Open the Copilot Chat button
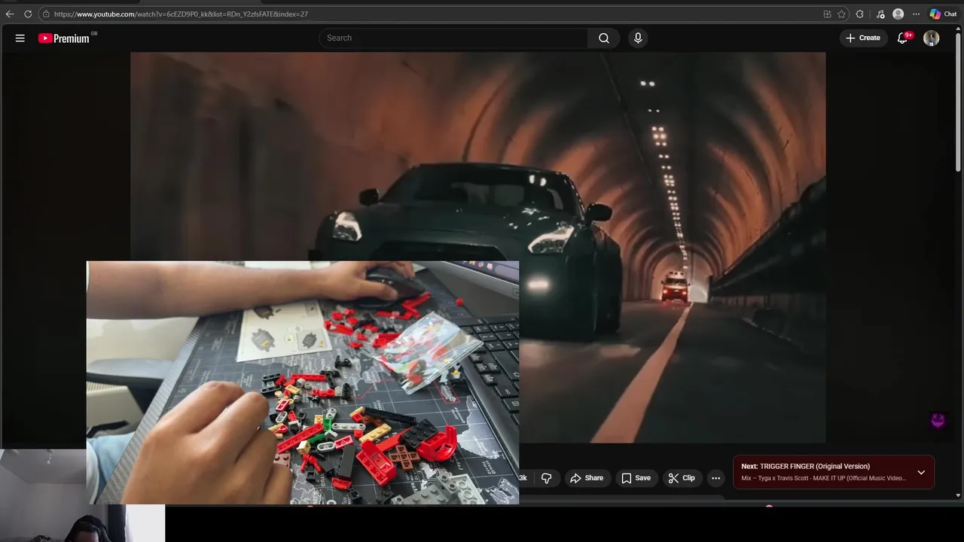Viewport: 964px width, 542px height. tap(944, 14)
